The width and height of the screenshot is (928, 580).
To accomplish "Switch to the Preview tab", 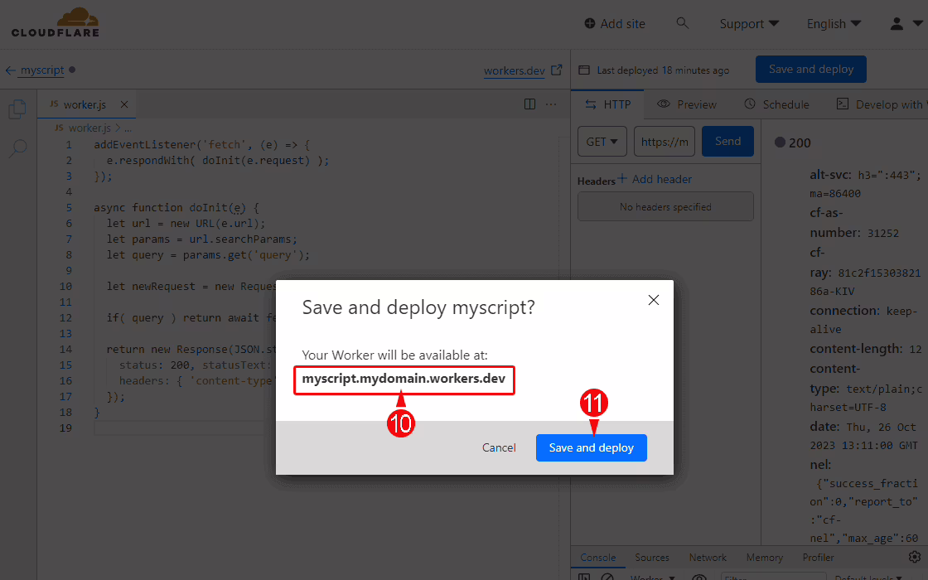I will point(687,104).
